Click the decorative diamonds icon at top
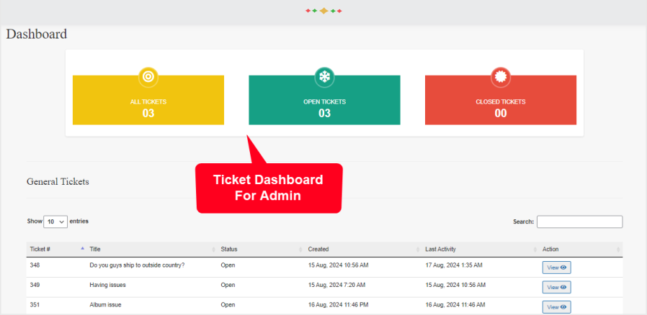The image size is (647, 315). 323,11
